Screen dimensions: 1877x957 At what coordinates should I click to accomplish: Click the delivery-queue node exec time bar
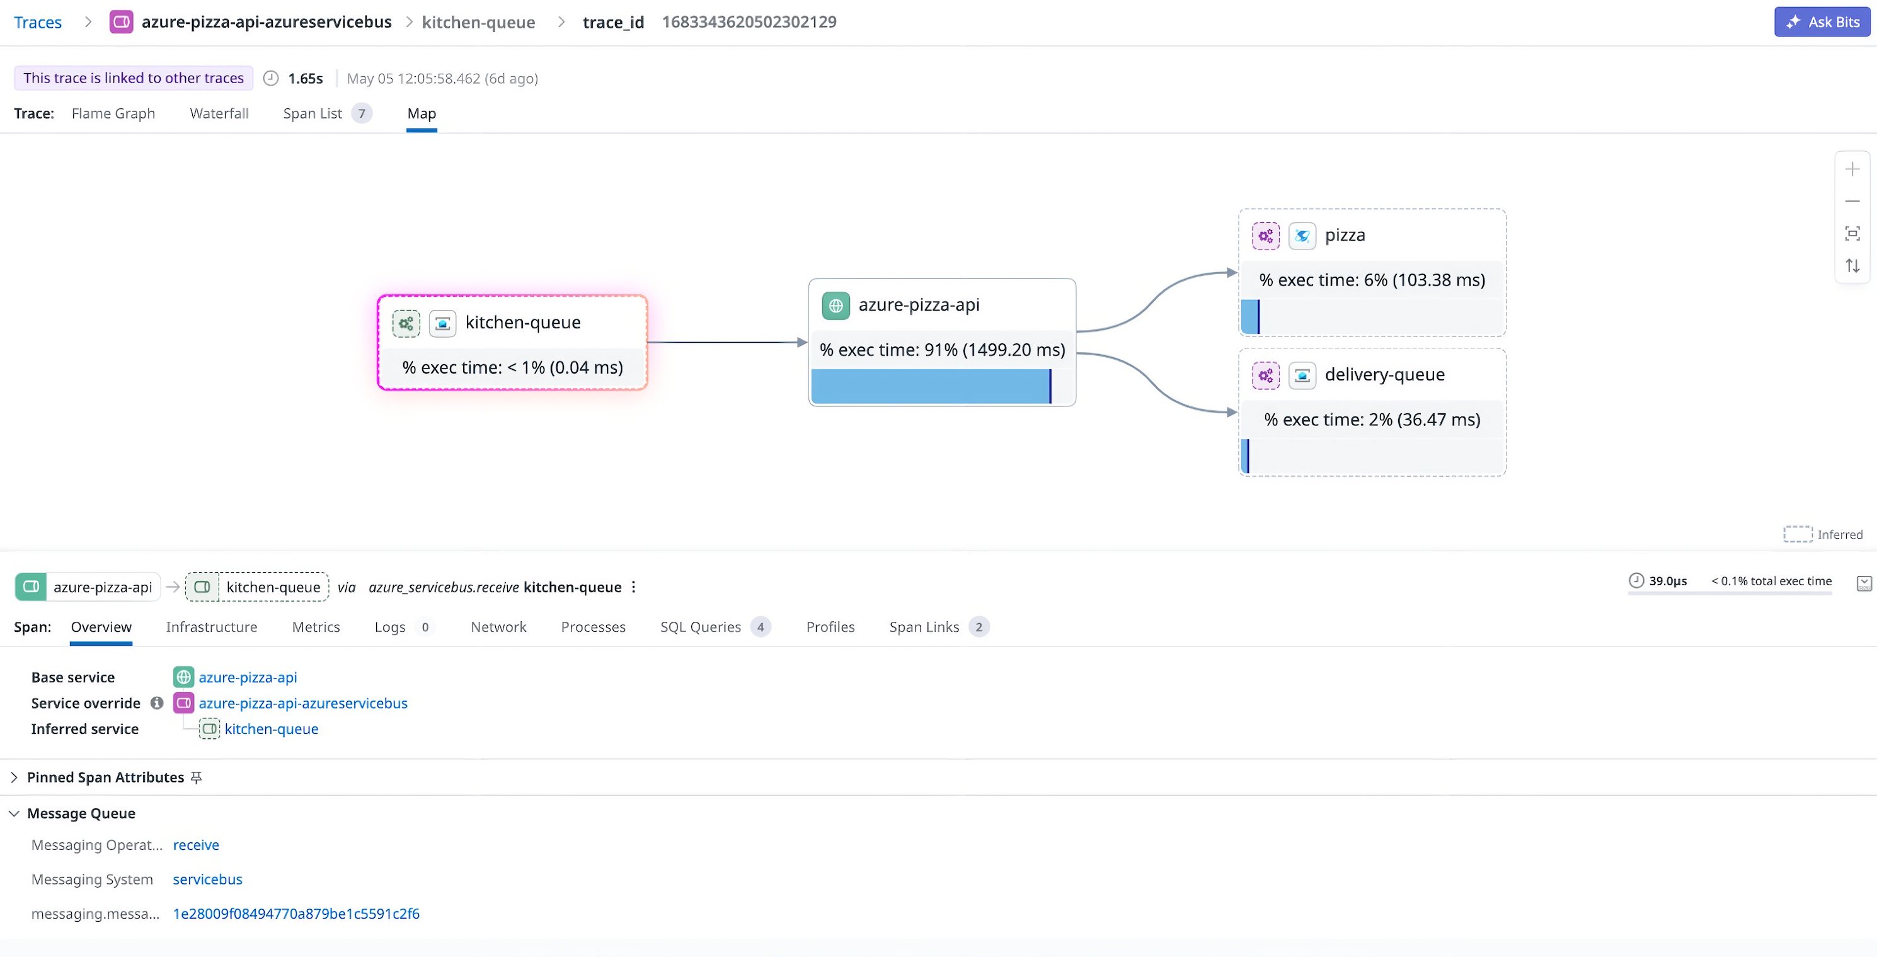pos(1372,456)
